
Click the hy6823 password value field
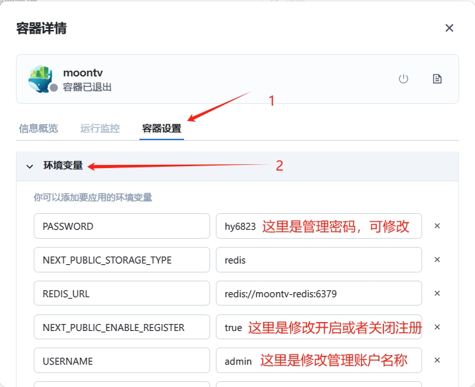(x=319, y=226)
